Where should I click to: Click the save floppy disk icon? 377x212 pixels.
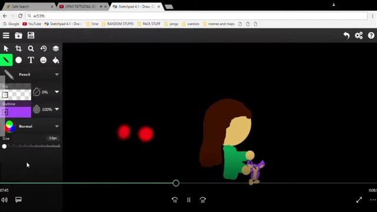pos(31,35)
